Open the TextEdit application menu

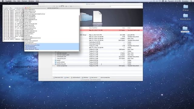8,1
